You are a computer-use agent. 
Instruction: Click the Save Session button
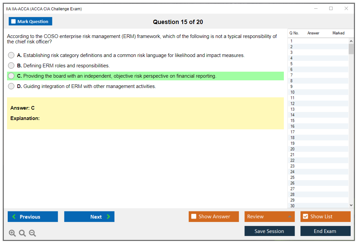pyautogui.click(x=270, y=231)
